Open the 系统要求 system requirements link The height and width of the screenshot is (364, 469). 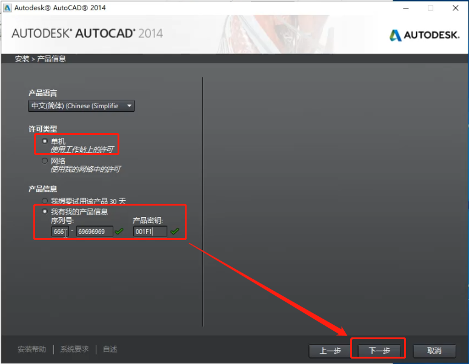click(75, 349)
